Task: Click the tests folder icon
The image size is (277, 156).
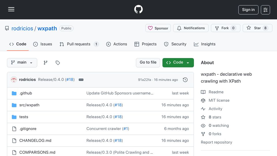Action: 14,117
